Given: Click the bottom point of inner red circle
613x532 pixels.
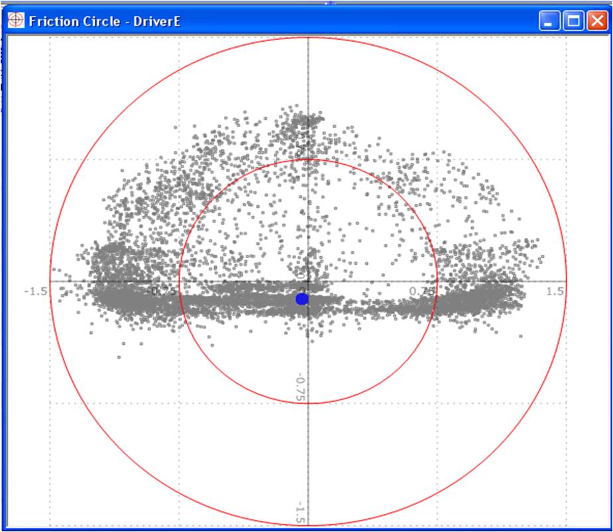Looking at the screenshot, I should 308,403.
